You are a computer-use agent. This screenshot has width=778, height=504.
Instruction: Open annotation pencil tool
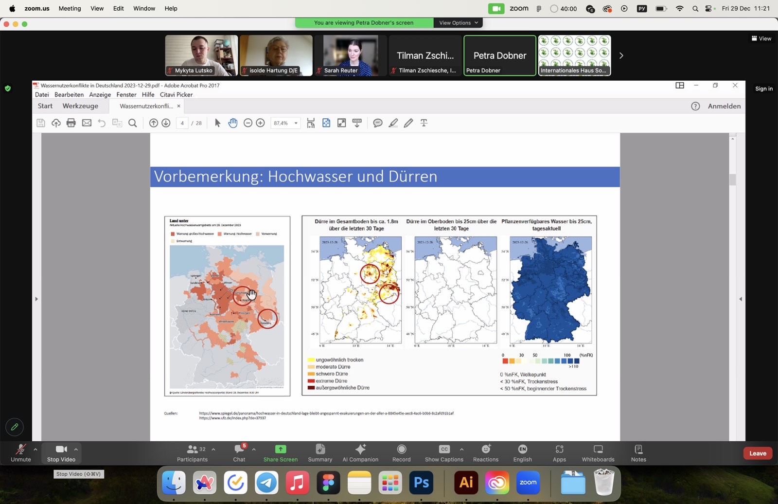[15, 427]
